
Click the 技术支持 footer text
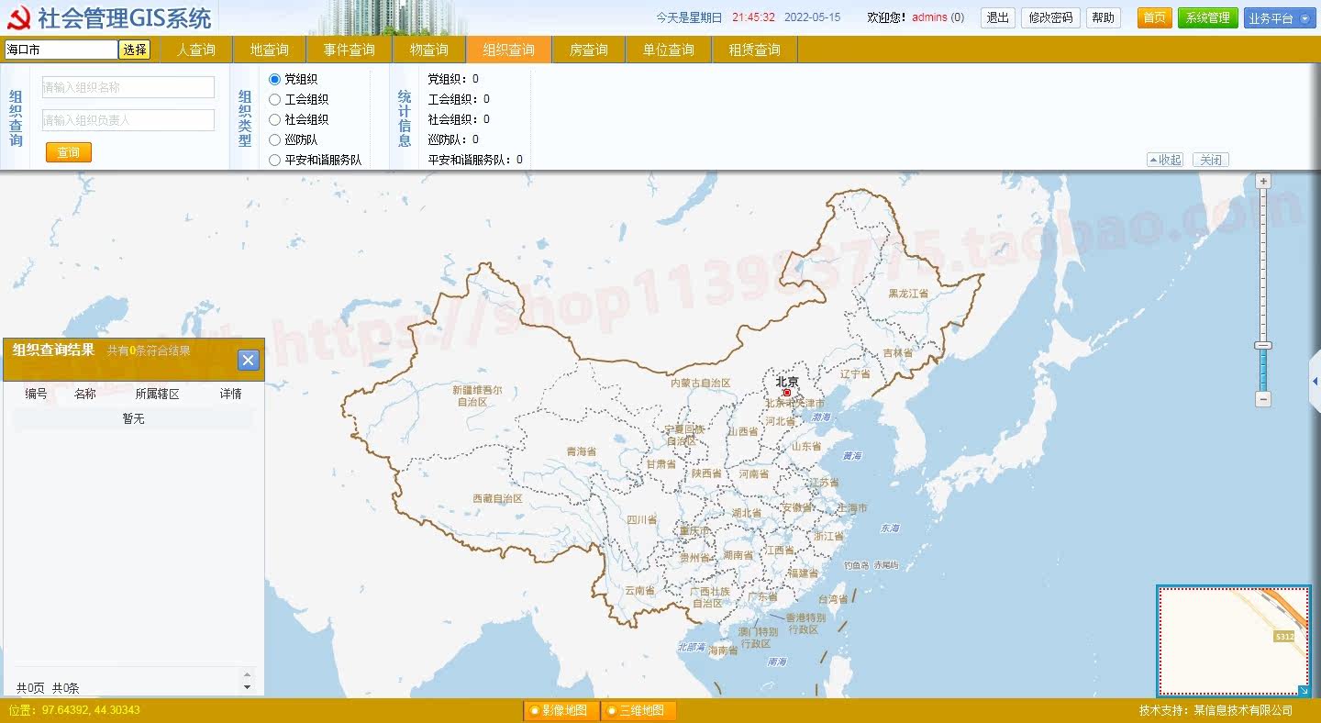pyautogui.click(x=1216, y=710)
